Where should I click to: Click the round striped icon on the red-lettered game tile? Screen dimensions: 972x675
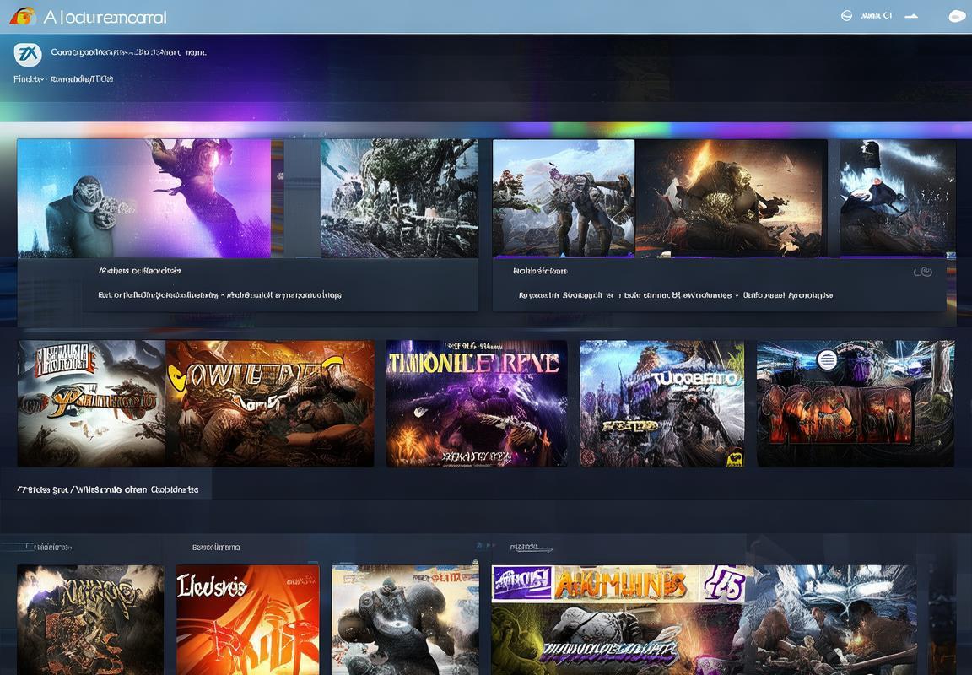pos(827,359)
